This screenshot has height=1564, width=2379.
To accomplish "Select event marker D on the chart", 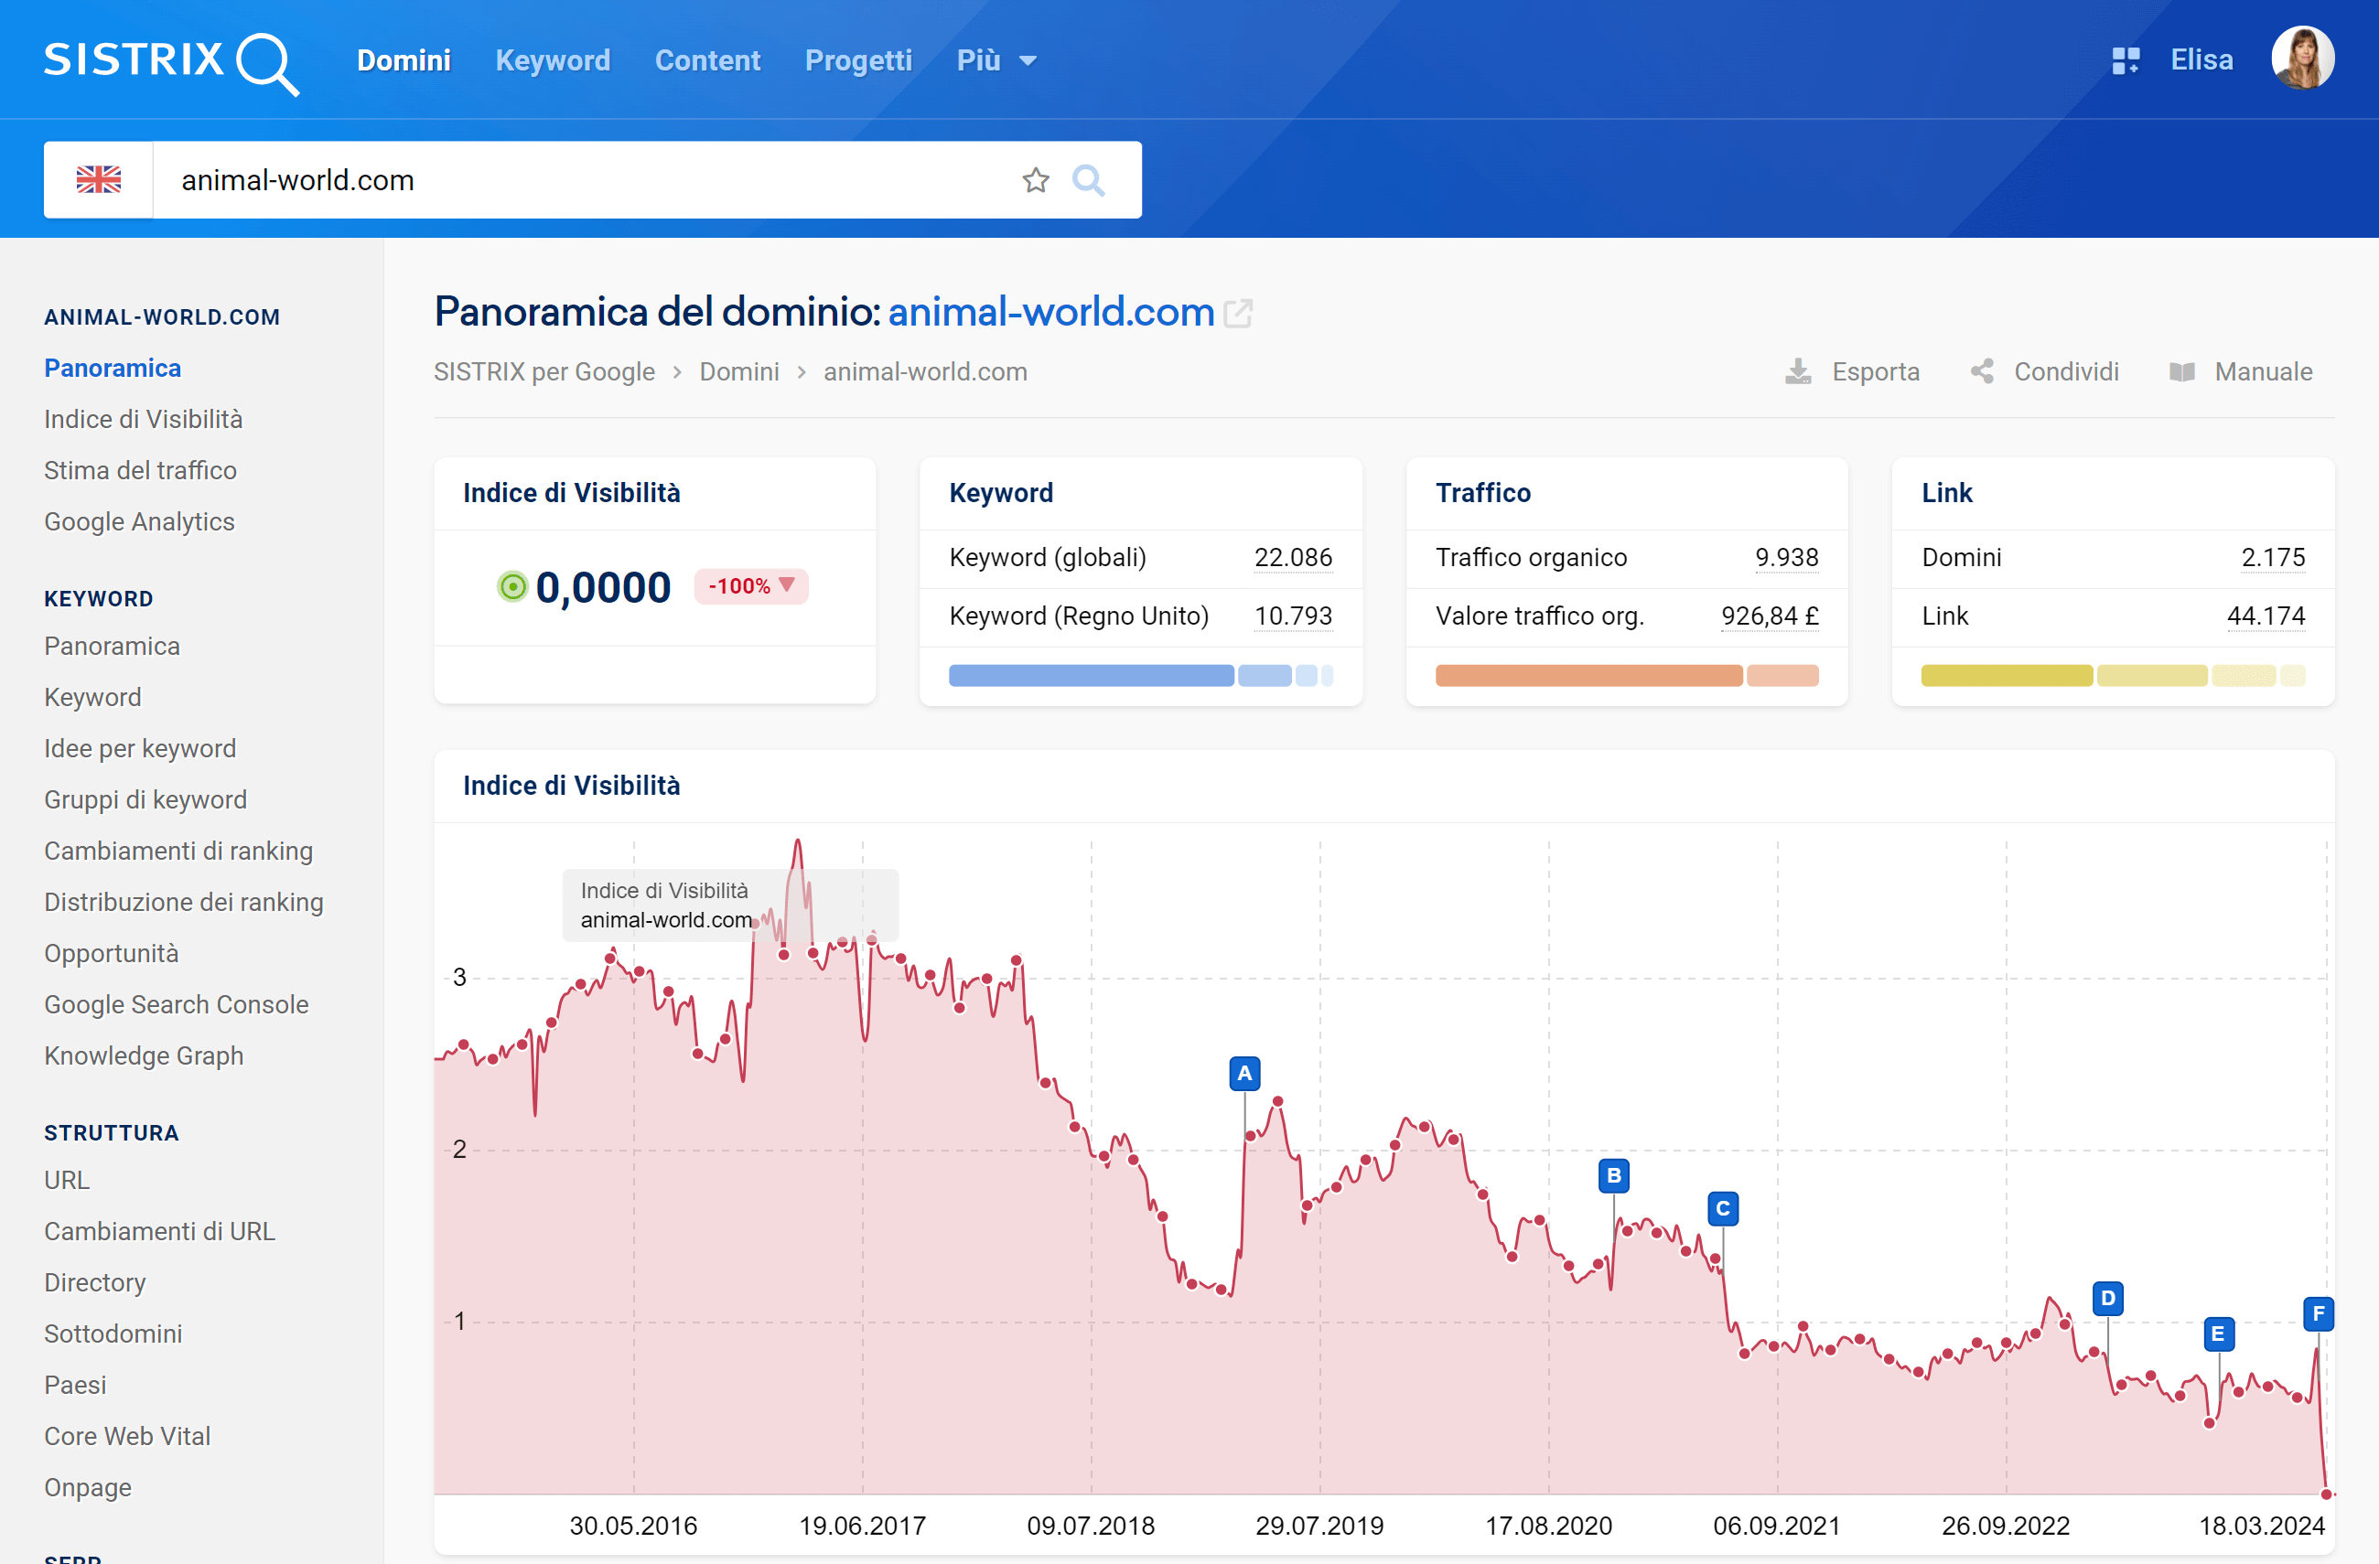I will 2107,1298.
